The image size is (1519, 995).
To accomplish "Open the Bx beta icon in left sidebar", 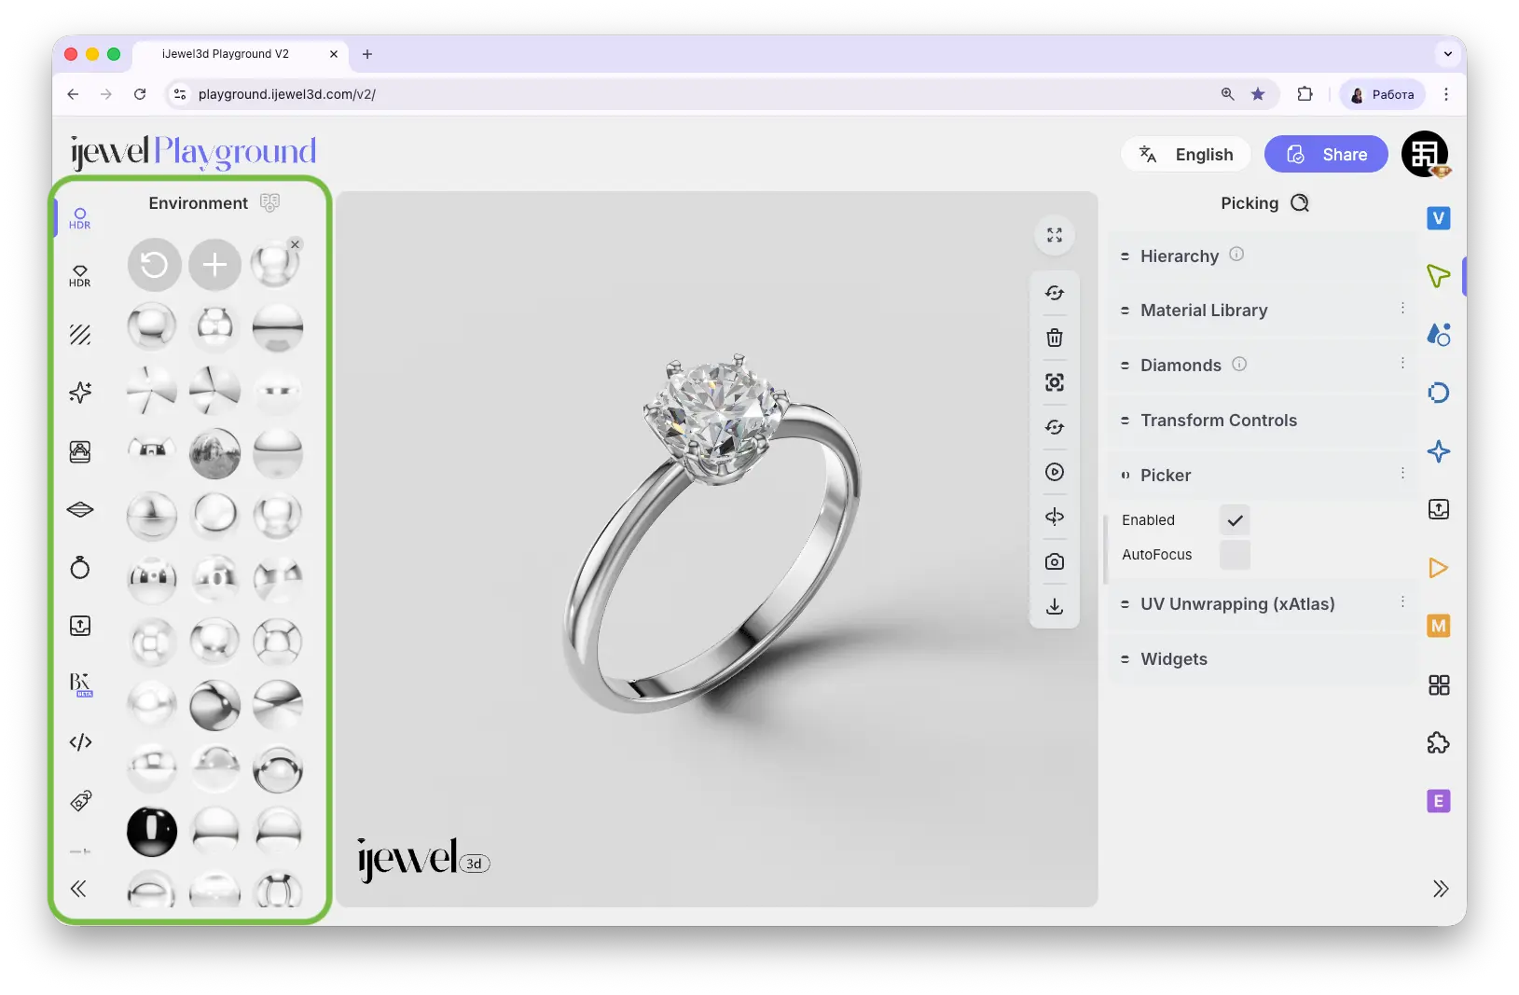I will (x=80, y=684).
